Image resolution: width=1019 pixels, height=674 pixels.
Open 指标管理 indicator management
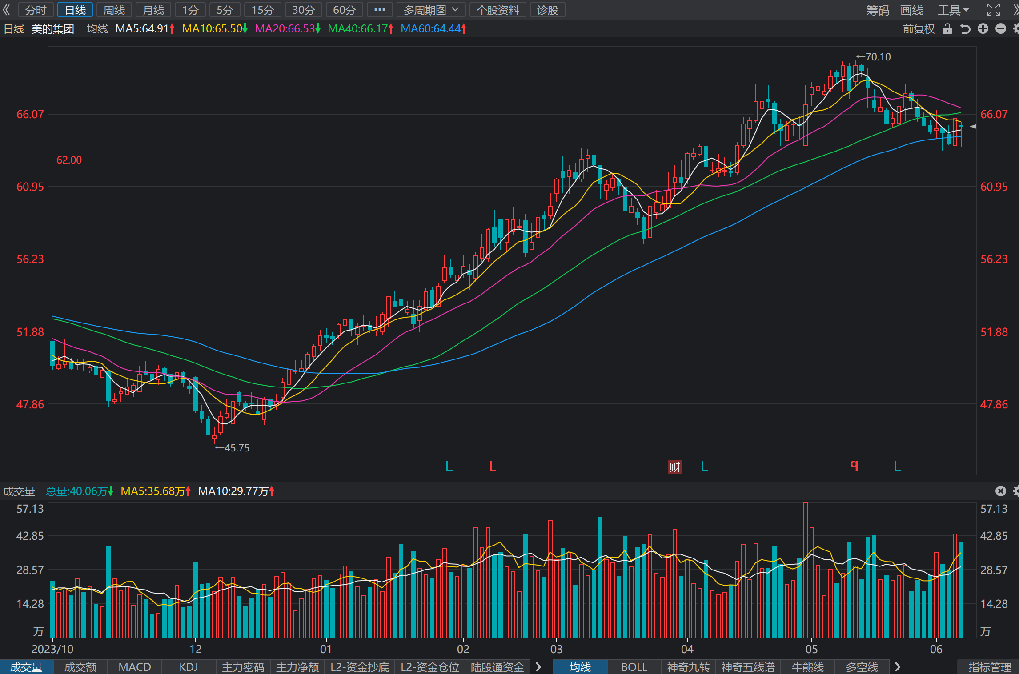coord(990,667)
